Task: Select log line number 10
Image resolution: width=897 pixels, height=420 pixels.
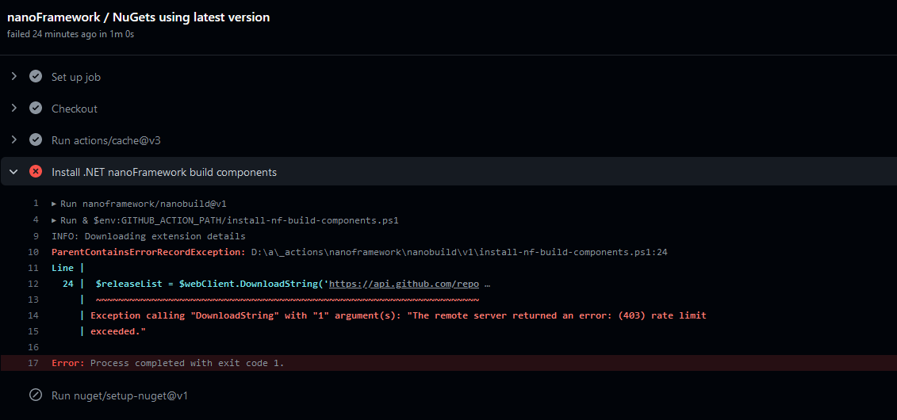Action: [x=33, y=252]
